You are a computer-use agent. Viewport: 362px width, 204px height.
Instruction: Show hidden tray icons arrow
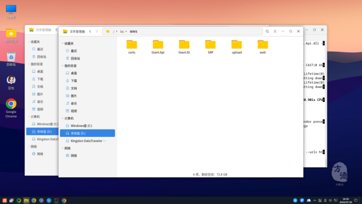click(x=314, y=200)
